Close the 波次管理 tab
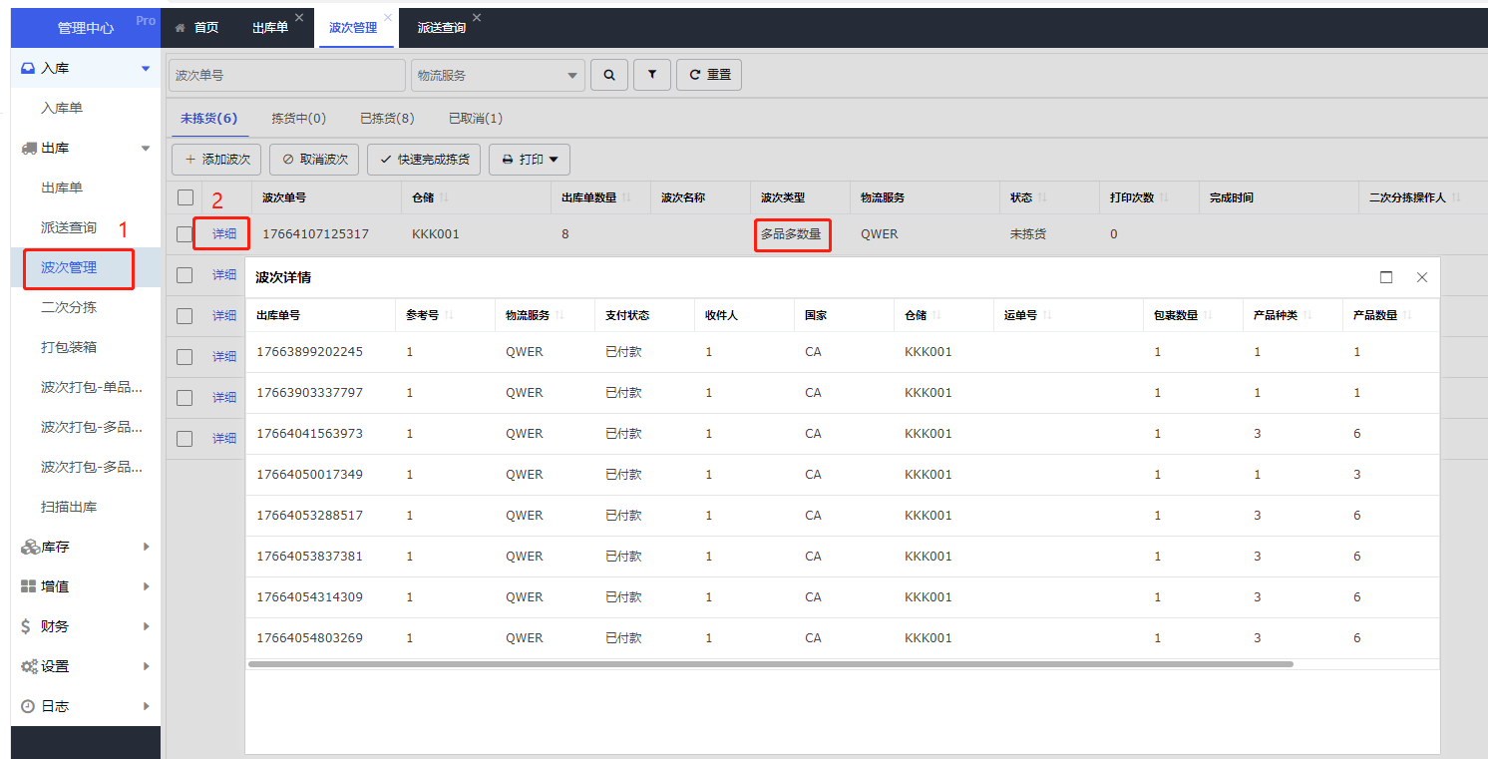 pos(388,18)
